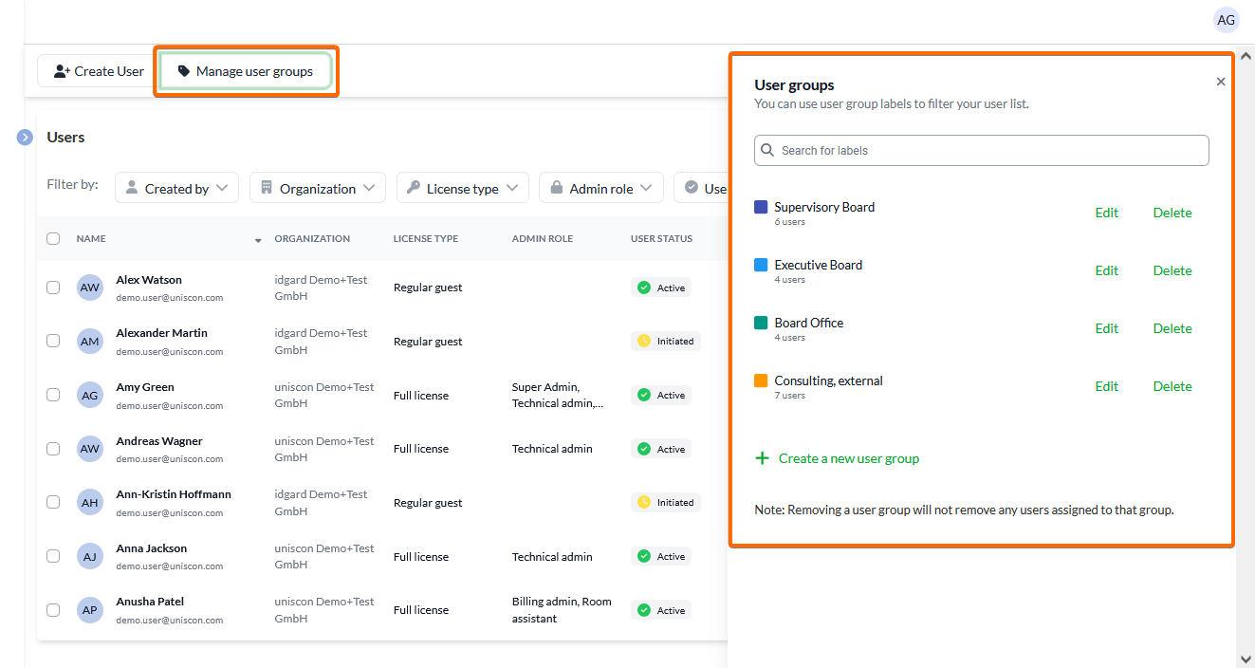Viewport: 1255px width, 668px height.
Task: Tick the checkbox beside Anusha Patel
Action: pos(53,609)
